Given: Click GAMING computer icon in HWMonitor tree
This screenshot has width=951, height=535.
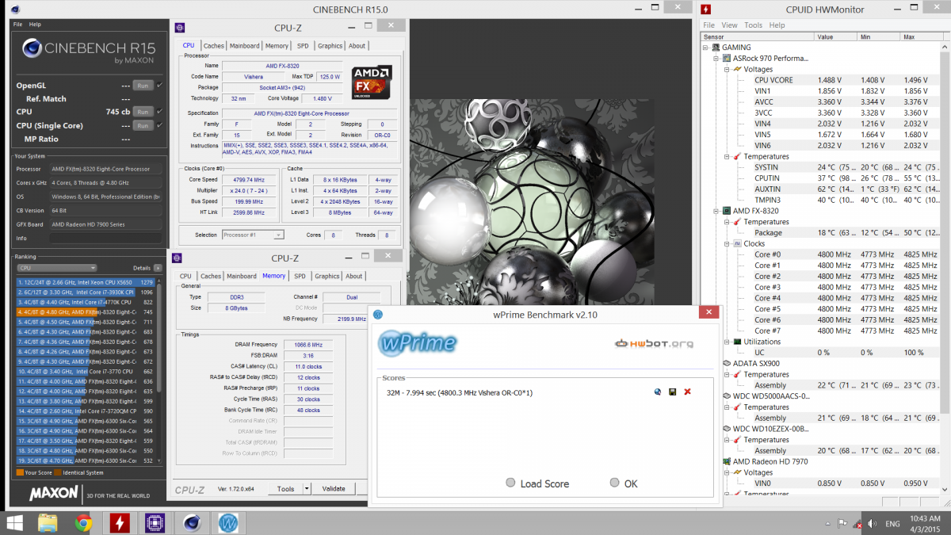Looking at the screenshot, I should click(716, 48).
